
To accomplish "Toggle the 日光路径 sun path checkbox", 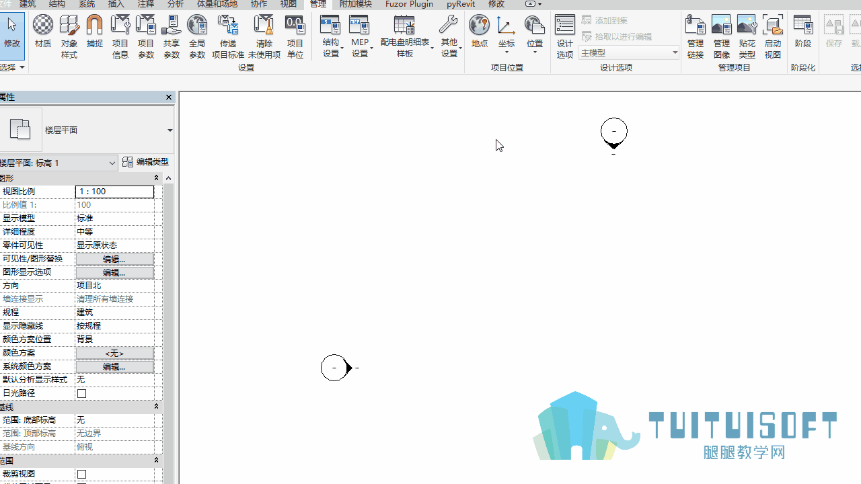I will click(81, 393).
